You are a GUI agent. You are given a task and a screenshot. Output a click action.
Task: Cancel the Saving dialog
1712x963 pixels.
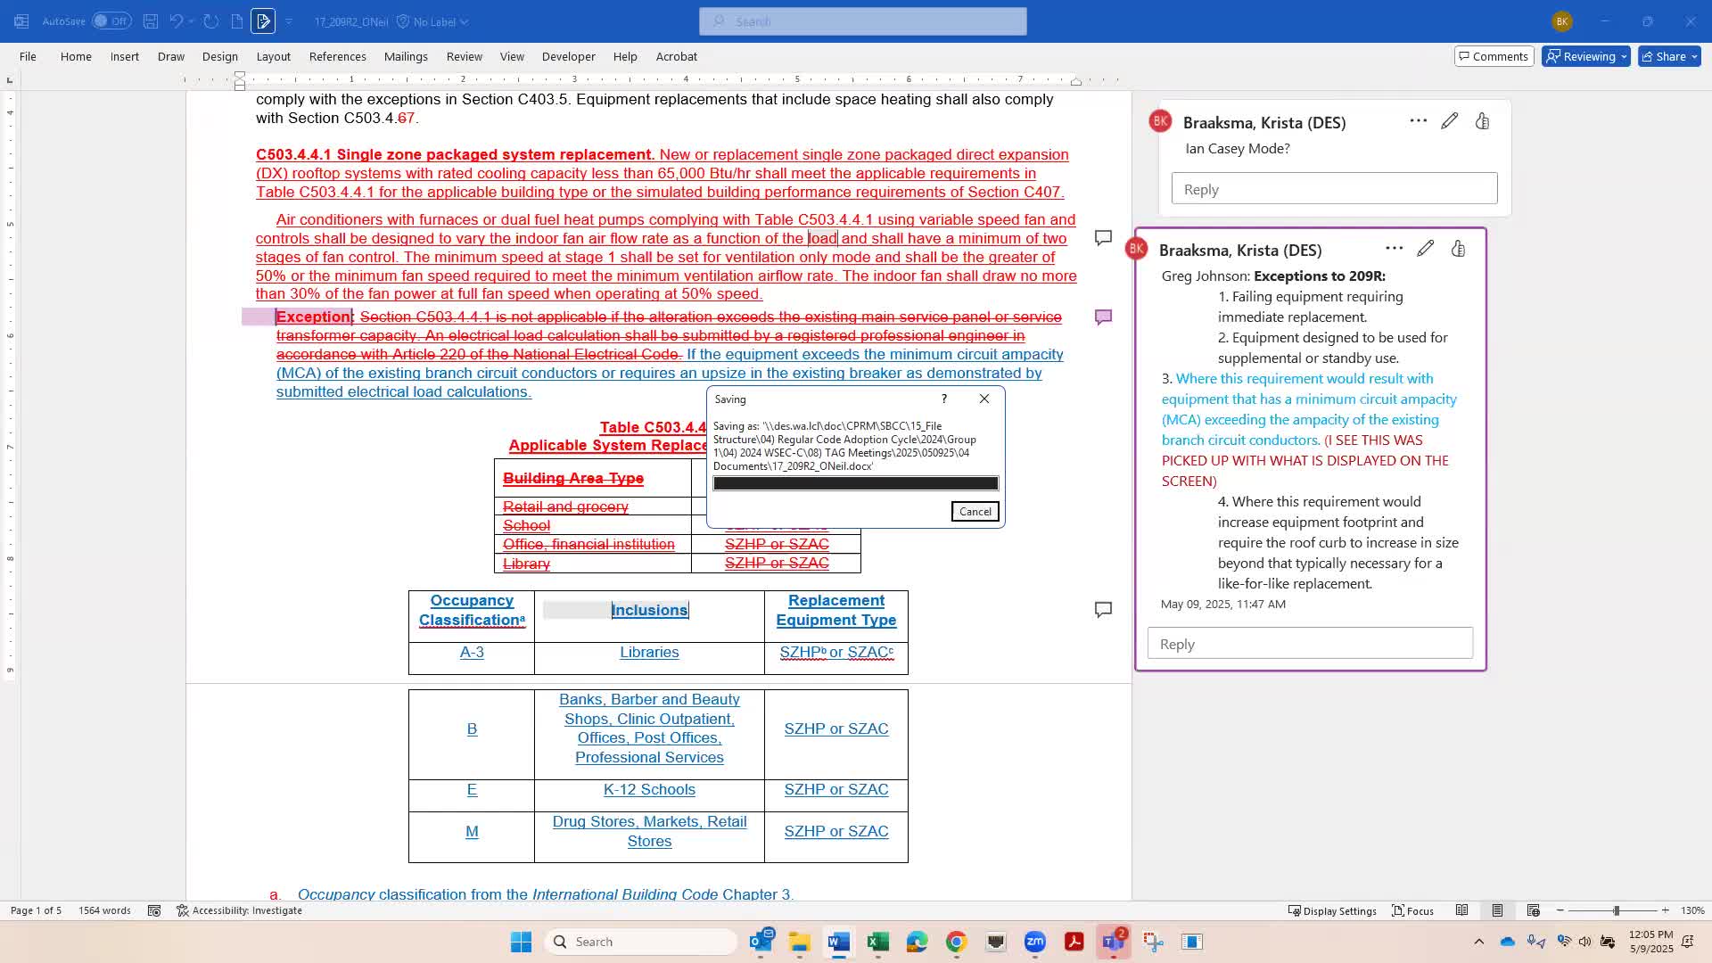975,512
